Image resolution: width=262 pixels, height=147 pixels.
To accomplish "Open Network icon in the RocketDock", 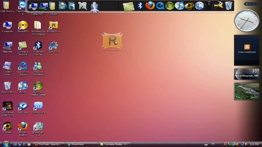I will pos(43,6).
